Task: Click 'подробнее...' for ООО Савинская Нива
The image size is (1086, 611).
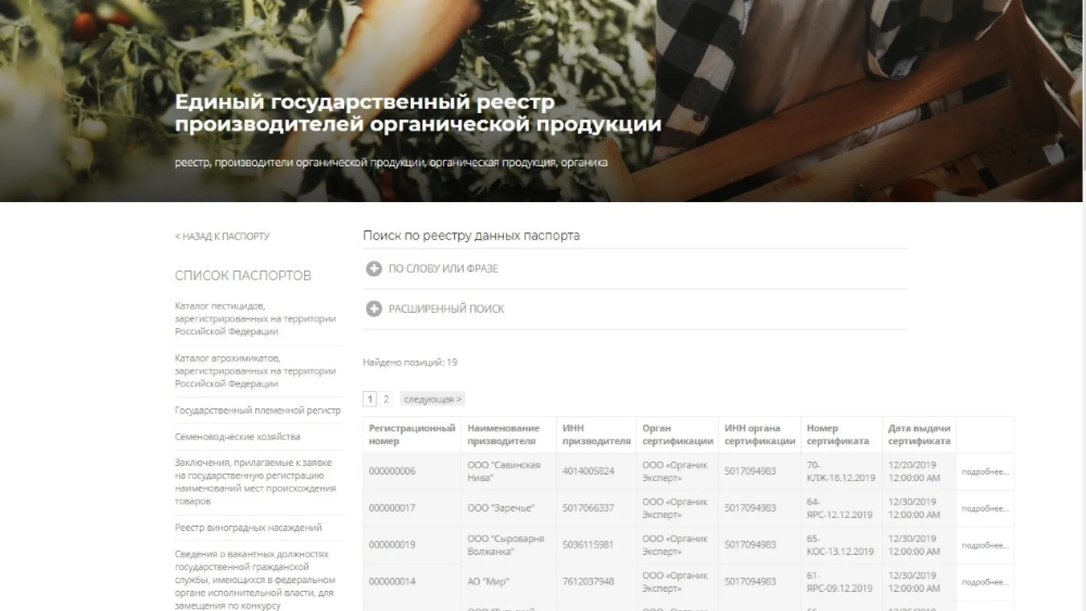Action: 985,472
